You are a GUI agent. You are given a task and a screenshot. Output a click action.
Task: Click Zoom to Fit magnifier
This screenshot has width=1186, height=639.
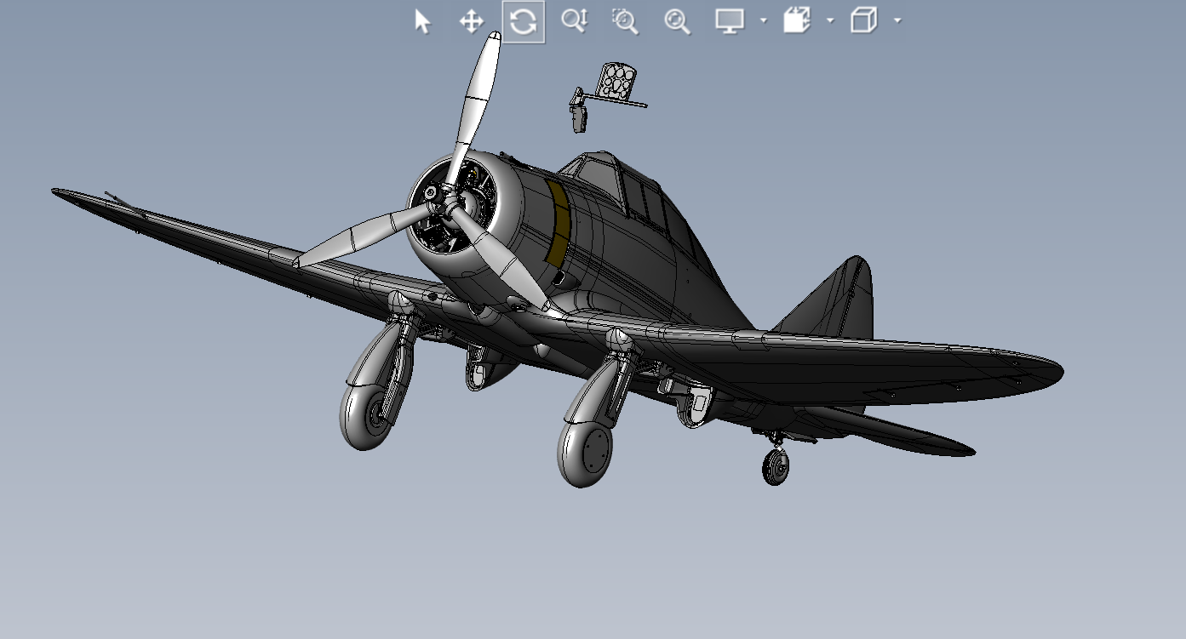coord(677,21)
